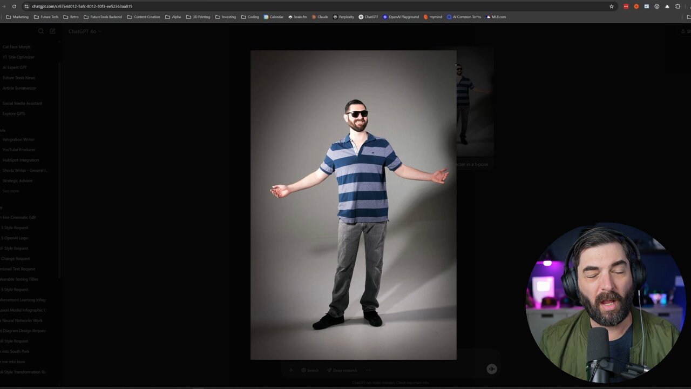Open the browser extensions puzzle icon
Screen dimensions: 691x389
(678, 6)
